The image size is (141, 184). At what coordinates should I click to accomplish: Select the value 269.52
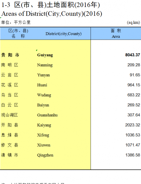point(134,105)
